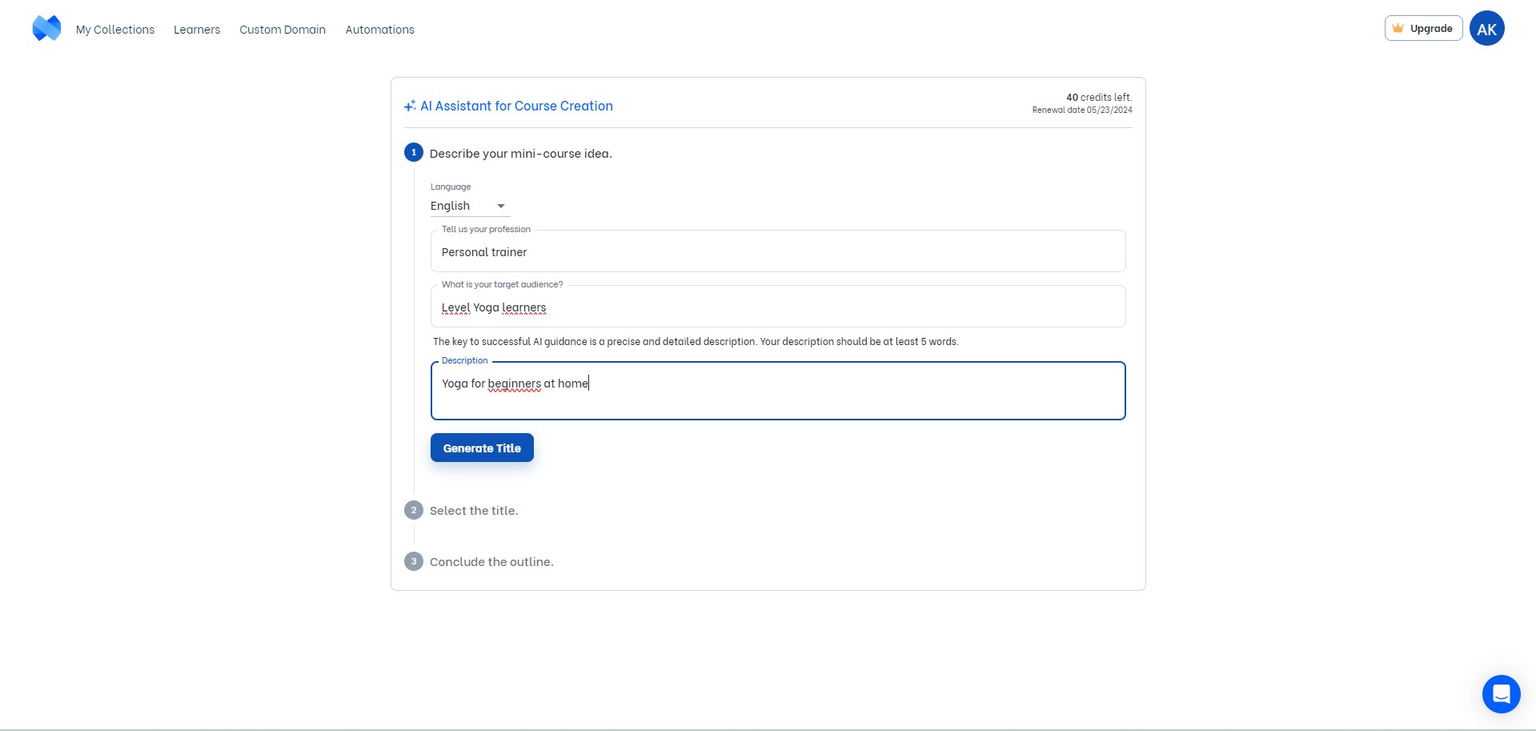
Task: Click the AI Assistant for Course Creation heading
Action: click(516, 106)
